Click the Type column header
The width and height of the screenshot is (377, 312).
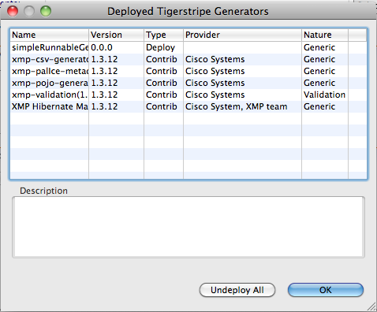click(163, 35)
